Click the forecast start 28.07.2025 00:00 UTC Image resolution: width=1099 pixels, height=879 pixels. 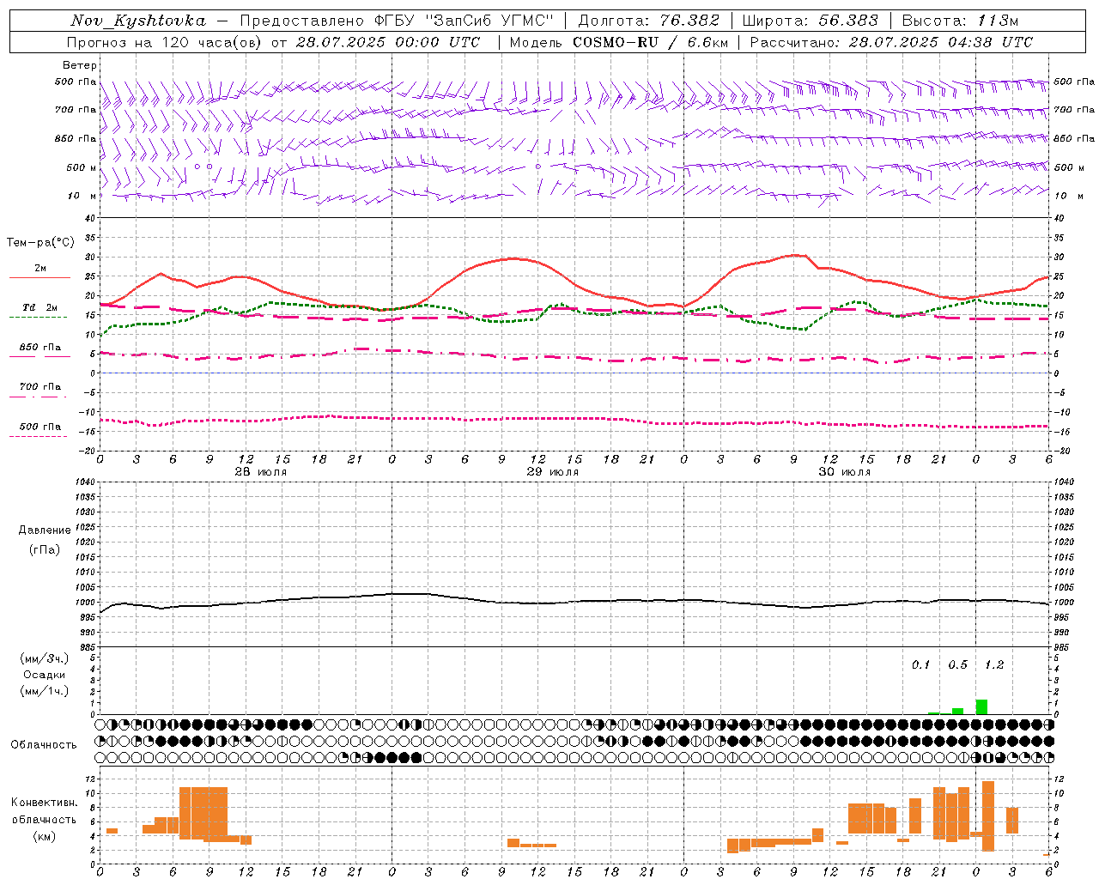(388, 42)
